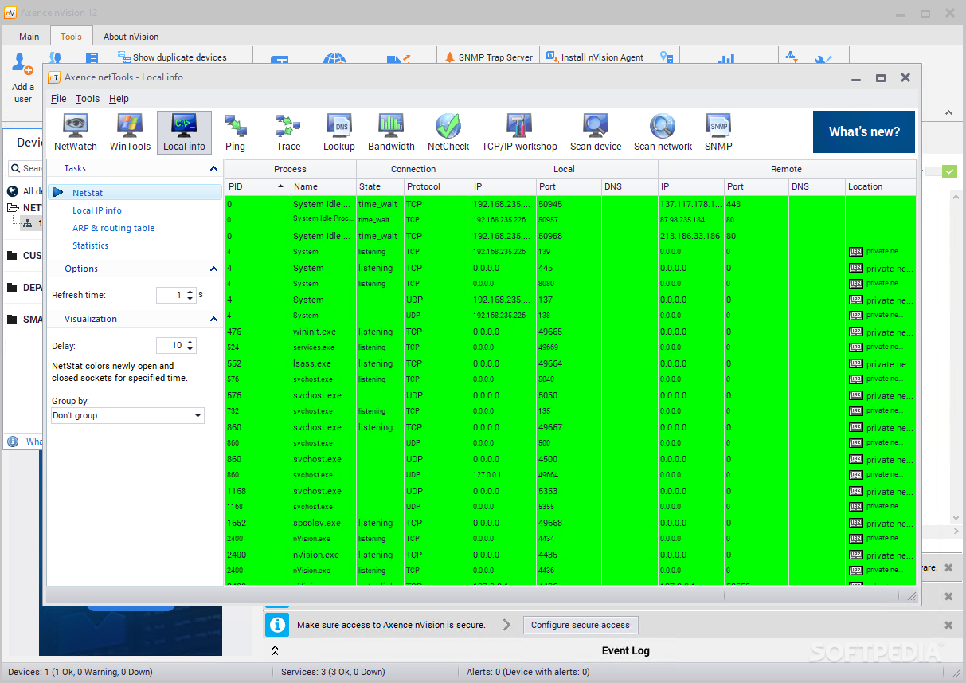This screenshot has height=683, width=966.
Task: Click SNMP Trap Server bell icon
Action: point(450,57)
